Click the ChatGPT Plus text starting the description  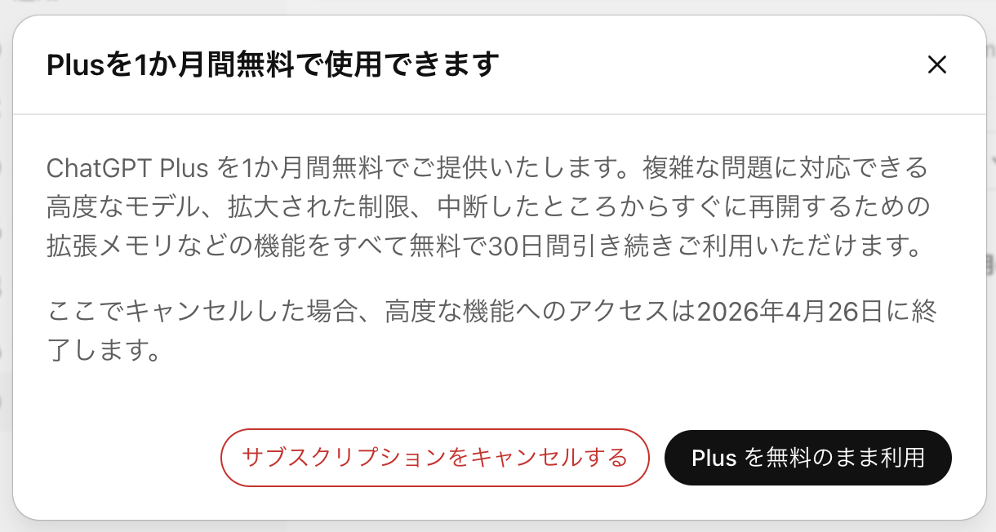[x=128, y=169]
